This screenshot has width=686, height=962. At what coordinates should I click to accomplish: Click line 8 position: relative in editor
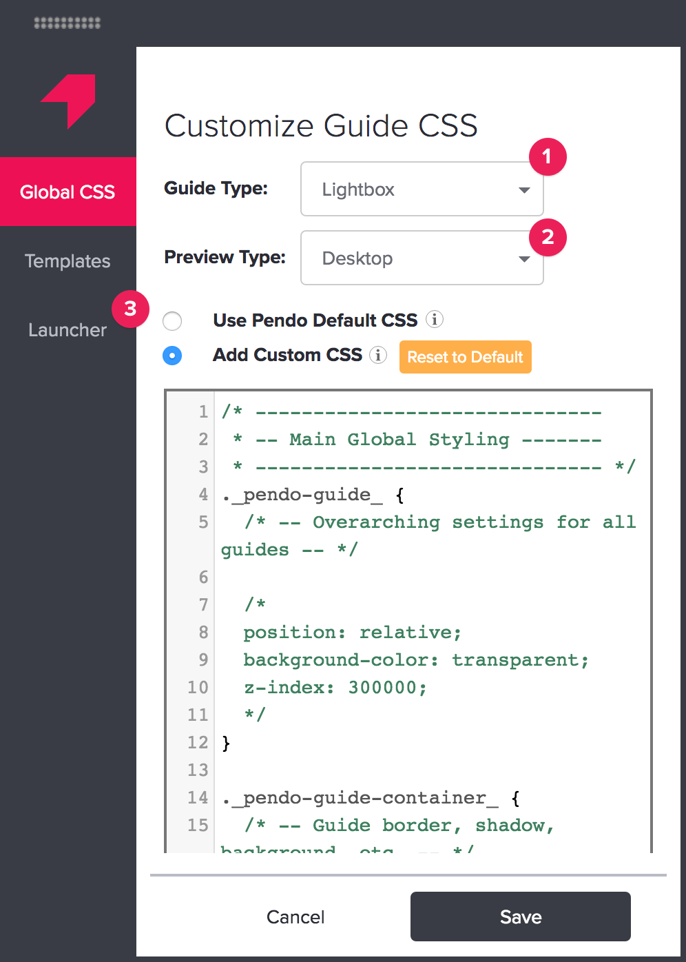[352, 633]
